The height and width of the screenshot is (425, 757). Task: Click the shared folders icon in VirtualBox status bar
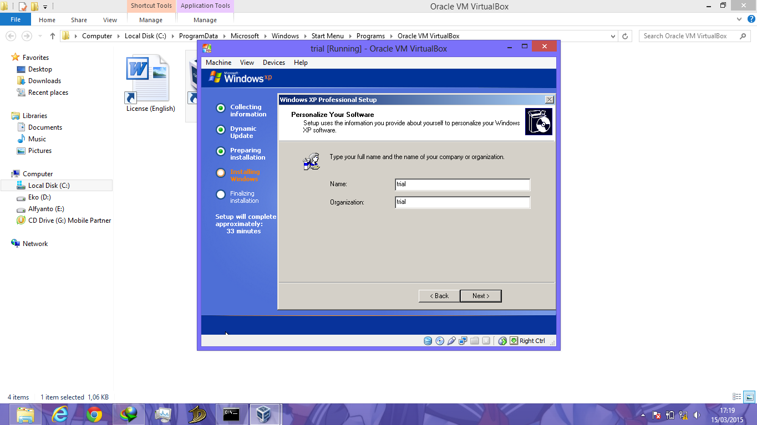pyautogui.click(x=474, y=341)
